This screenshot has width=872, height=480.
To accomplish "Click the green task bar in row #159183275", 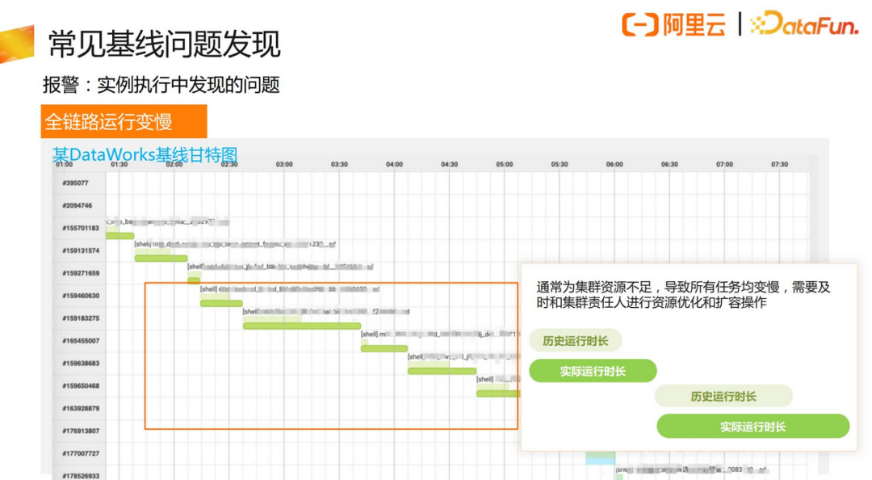I will coord(301,326).
